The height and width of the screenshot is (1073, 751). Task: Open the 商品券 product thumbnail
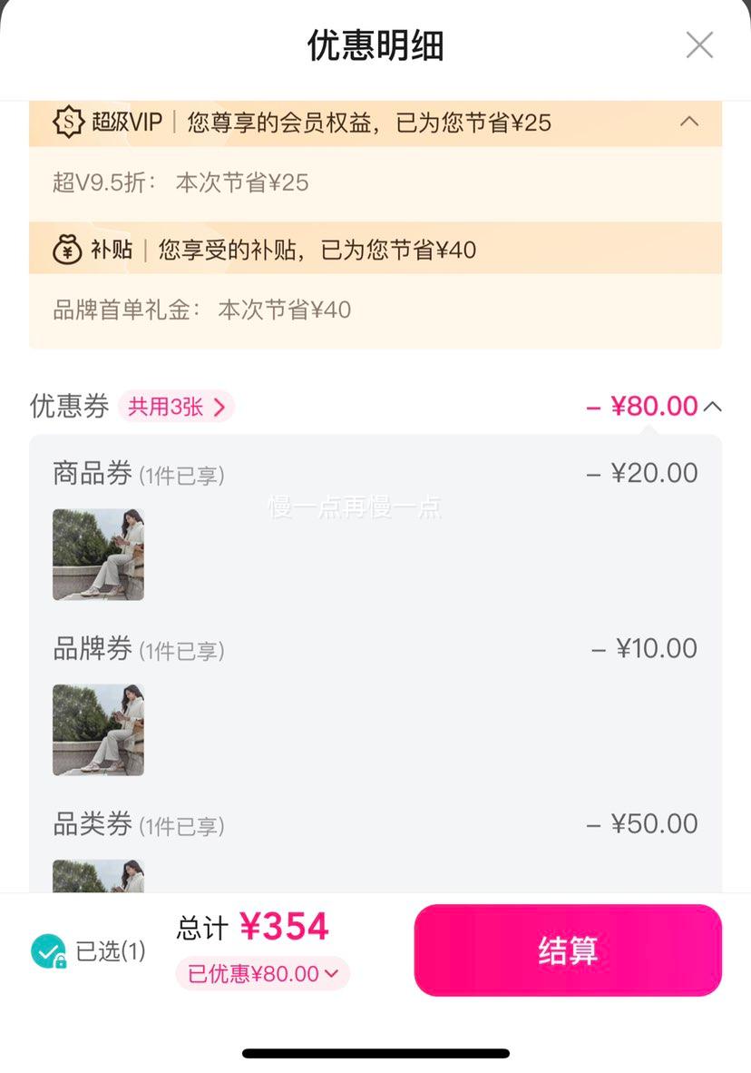99,555
